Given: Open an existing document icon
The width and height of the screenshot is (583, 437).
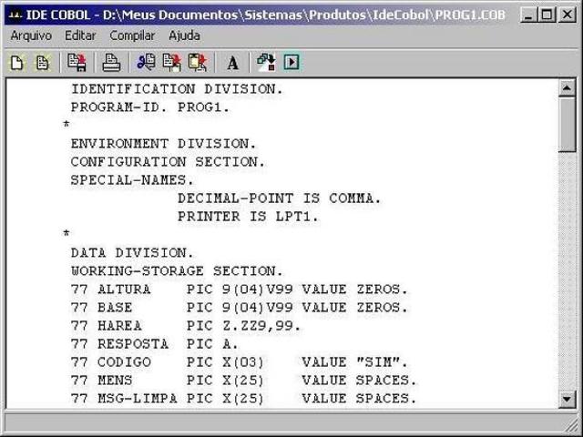Looking at the screenshot, I should coord(43,63).
